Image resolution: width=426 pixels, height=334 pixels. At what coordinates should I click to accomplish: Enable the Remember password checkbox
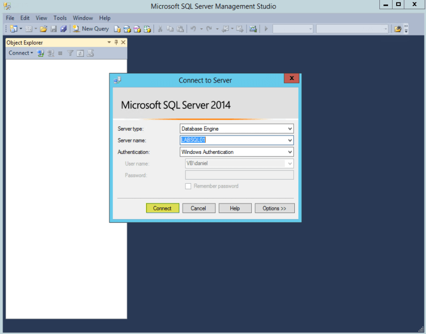[188, 186]
